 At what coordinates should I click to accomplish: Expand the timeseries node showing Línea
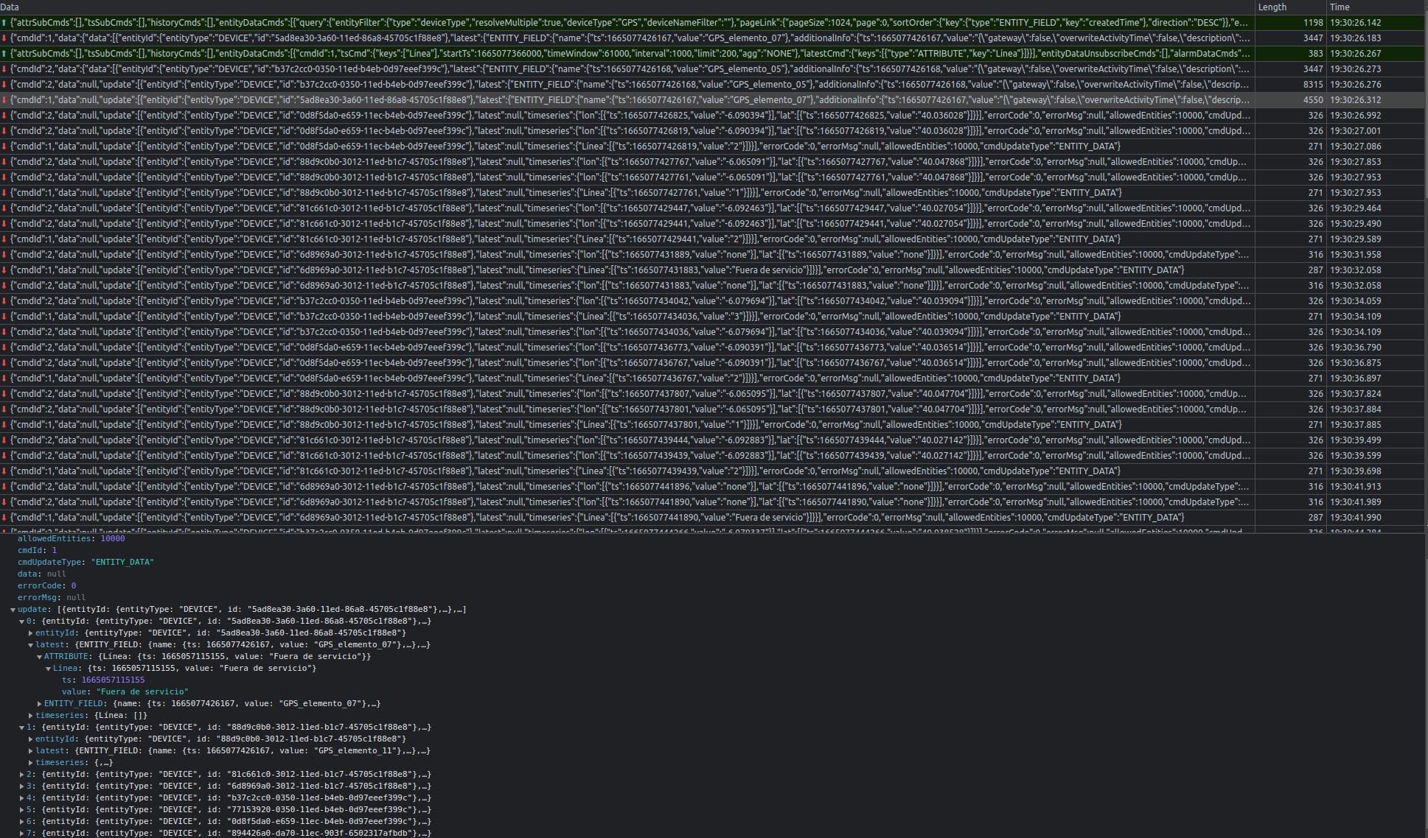31,715
